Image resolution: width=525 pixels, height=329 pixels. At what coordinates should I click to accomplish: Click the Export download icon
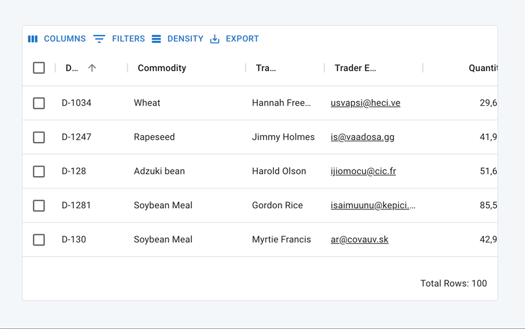tap(215, 39)
